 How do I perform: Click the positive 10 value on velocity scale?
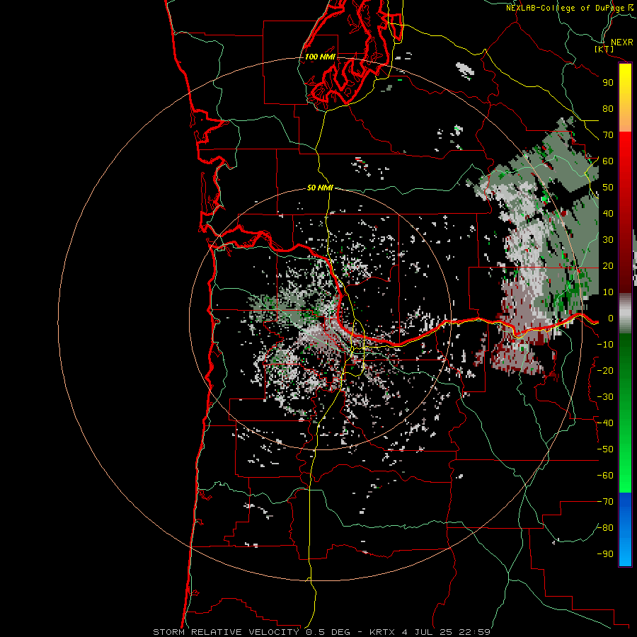(x=608, y=292)
